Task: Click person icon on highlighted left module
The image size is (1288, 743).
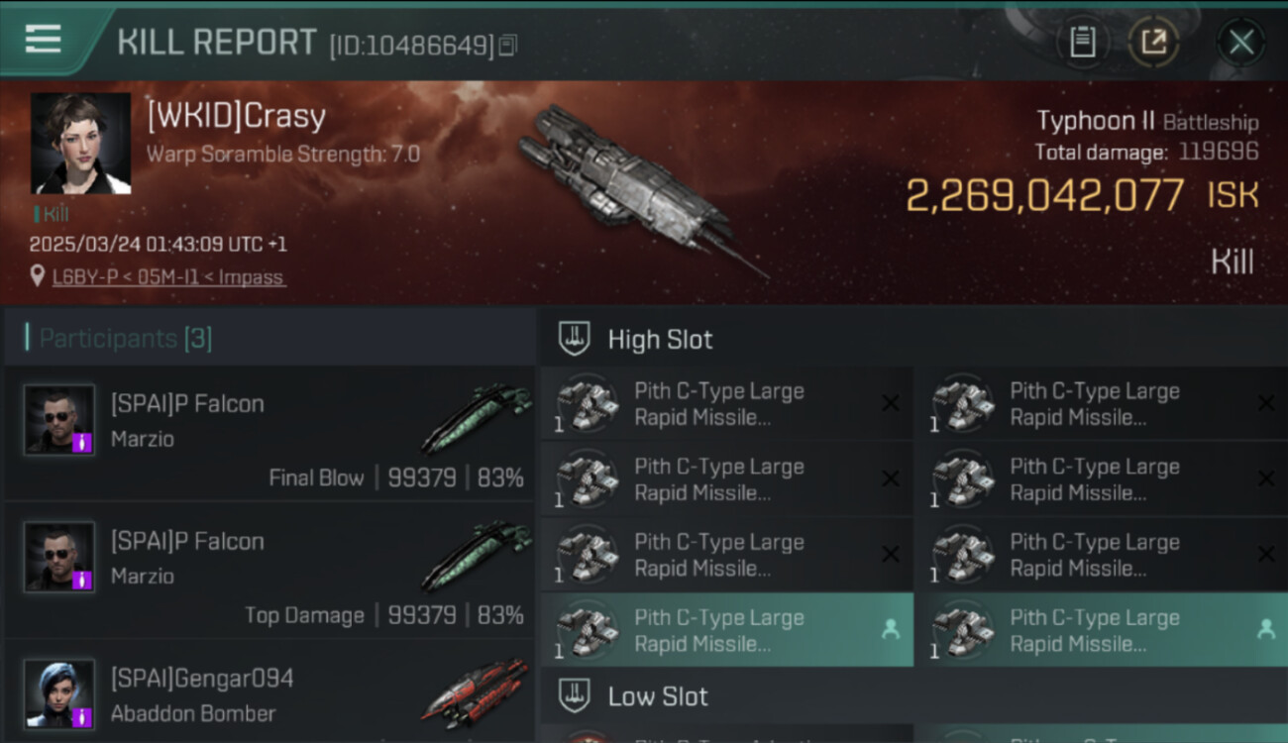Action: pyautogui.click(x=890, y=629)
